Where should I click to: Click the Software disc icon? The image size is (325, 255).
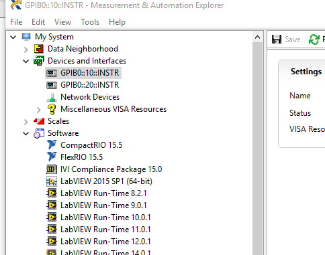[x=39, y=133]
